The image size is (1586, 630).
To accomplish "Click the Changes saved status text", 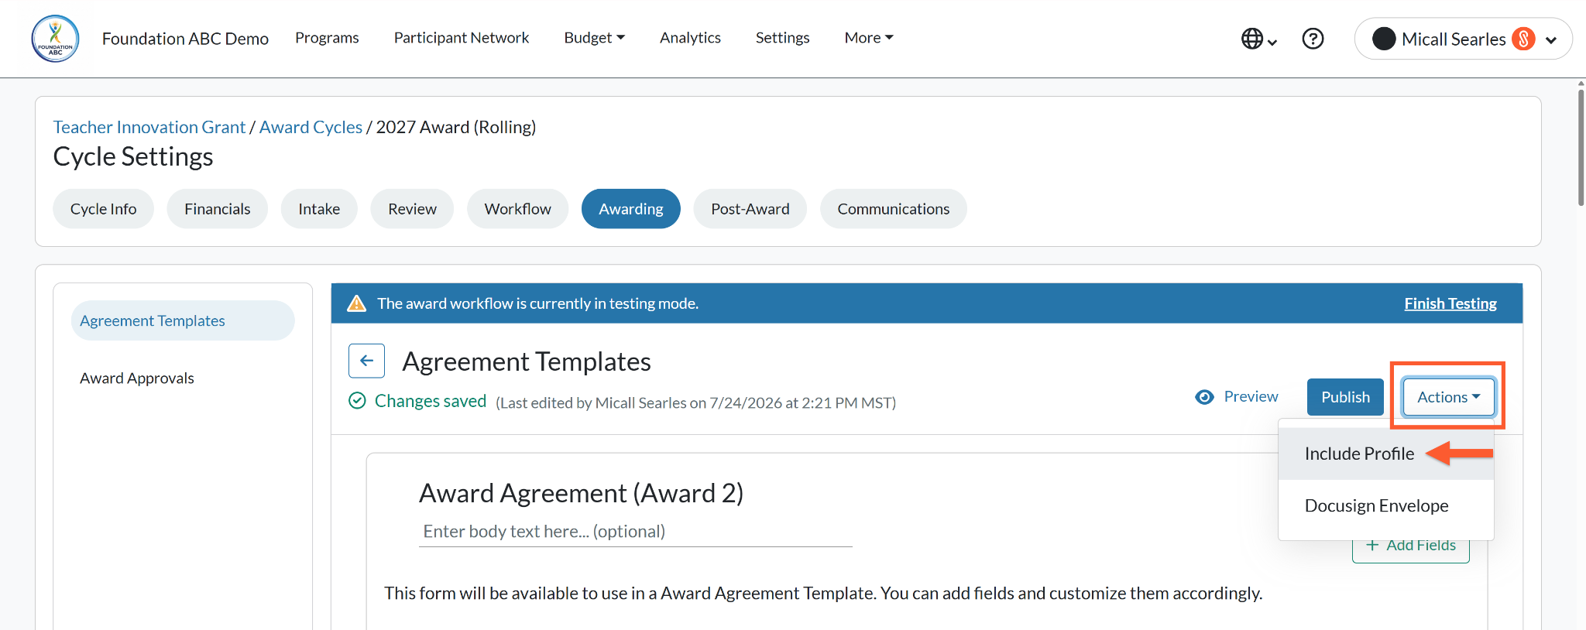I will [x=431, y=401].
